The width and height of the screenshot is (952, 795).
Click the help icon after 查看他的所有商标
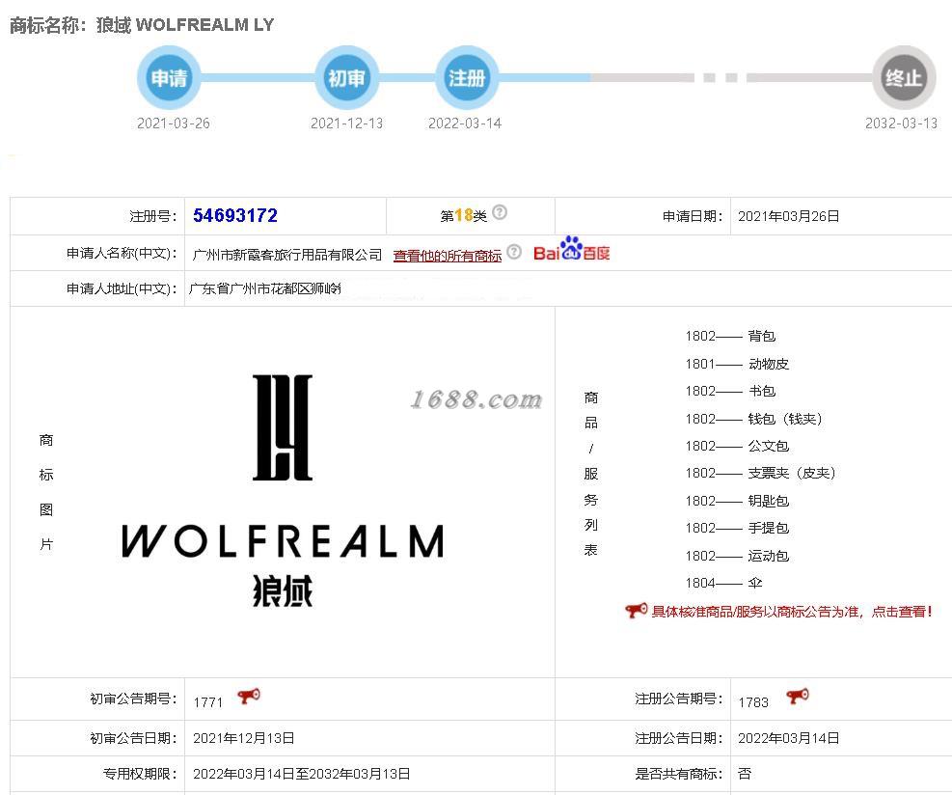tap(514, 252)
